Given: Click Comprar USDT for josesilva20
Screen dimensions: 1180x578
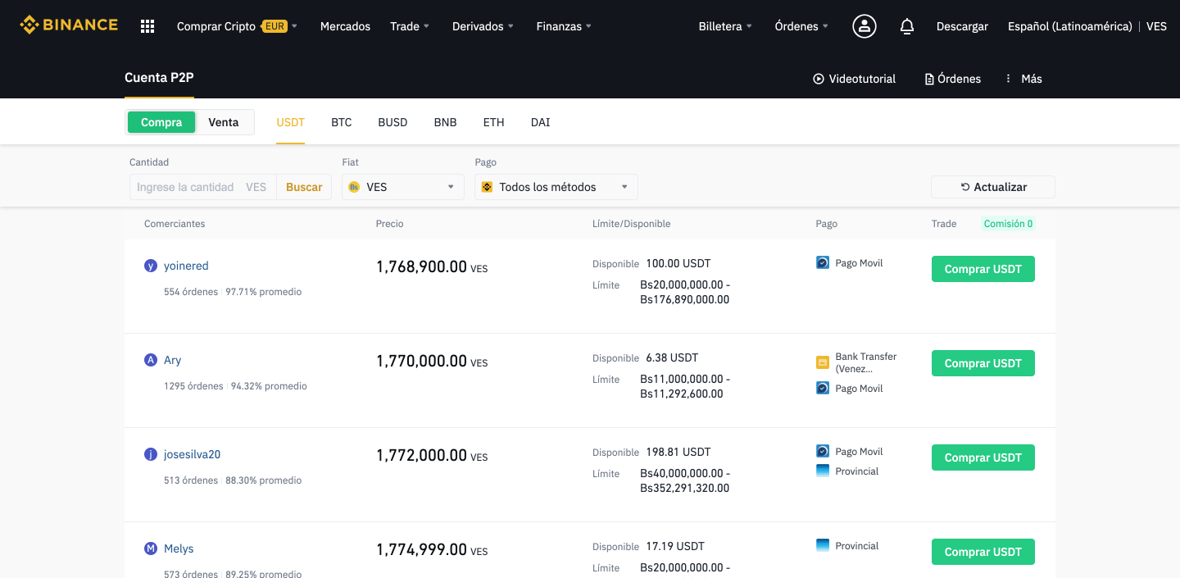Looking at the screenshot, I should click(x=983, y=457).
